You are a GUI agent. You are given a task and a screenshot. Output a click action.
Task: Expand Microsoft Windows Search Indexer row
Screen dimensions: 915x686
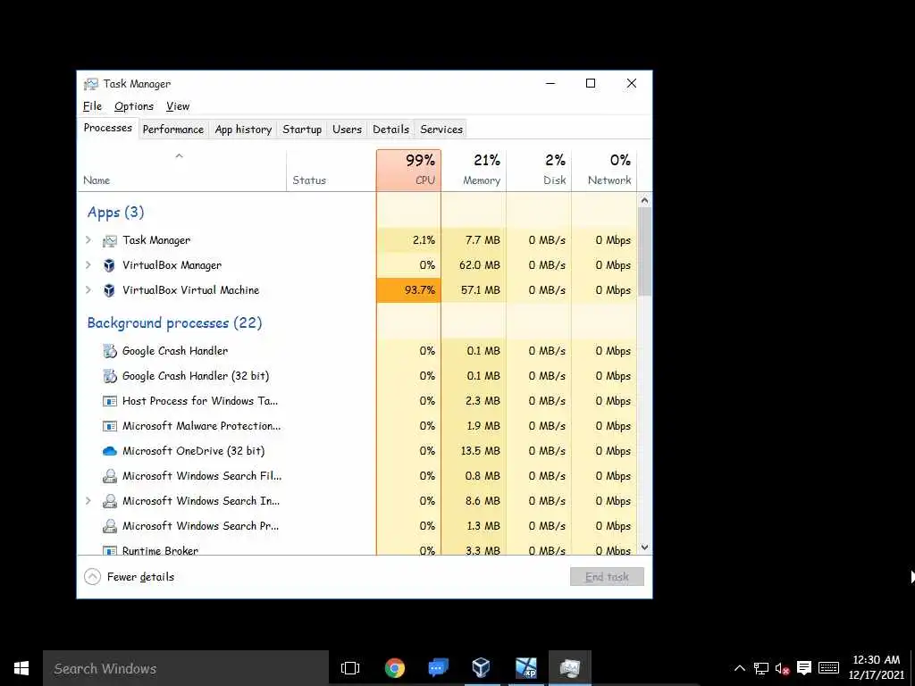pos(88,500)
